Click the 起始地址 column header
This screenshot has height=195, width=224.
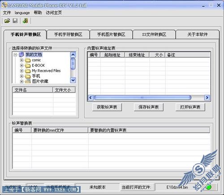(112, 55)
